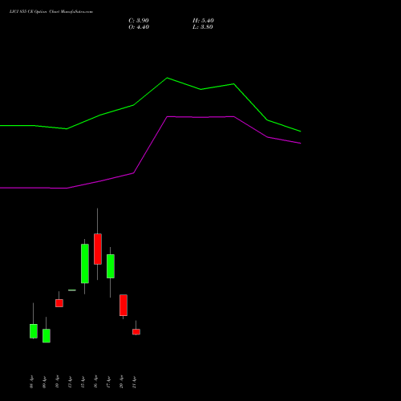This screenshot has width=401, height=401.
Task: Click the high value H: 5.40
Action: point(203,21)
